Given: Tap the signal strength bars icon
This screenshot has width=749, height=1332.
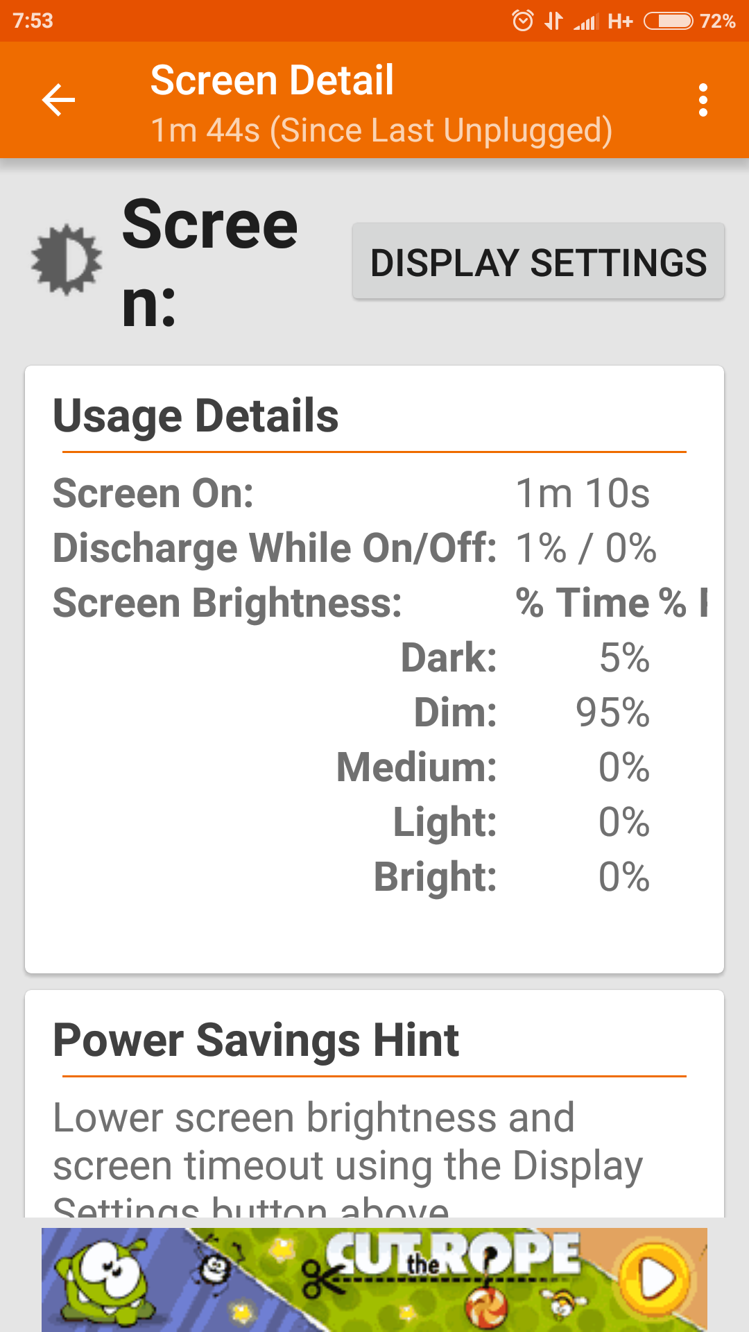Looking at the screenshot, I should pos(586,22).
